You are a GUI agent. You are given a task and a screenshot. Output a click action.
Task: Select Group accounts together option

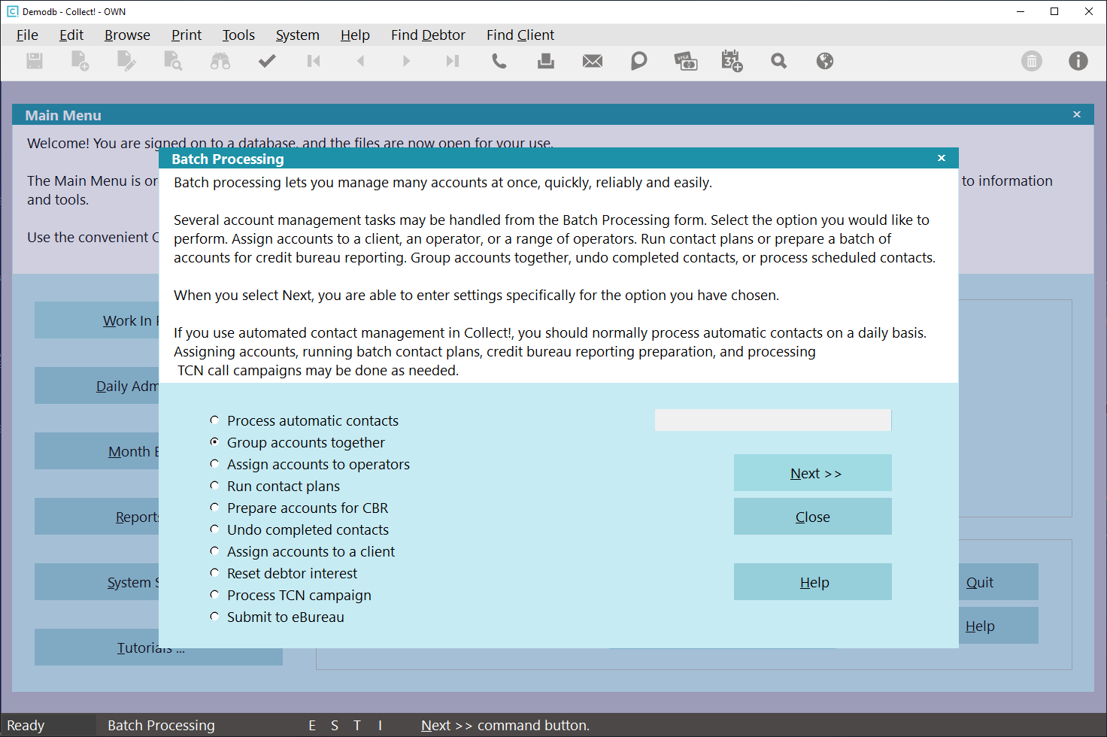pos(298,442)
